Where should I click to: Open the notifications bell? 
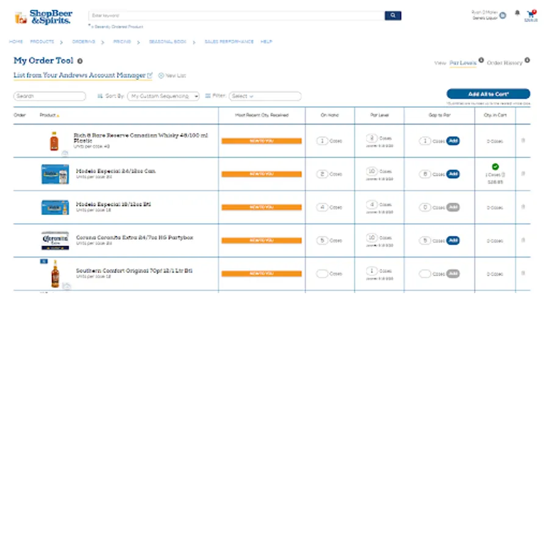pos(517,13)
